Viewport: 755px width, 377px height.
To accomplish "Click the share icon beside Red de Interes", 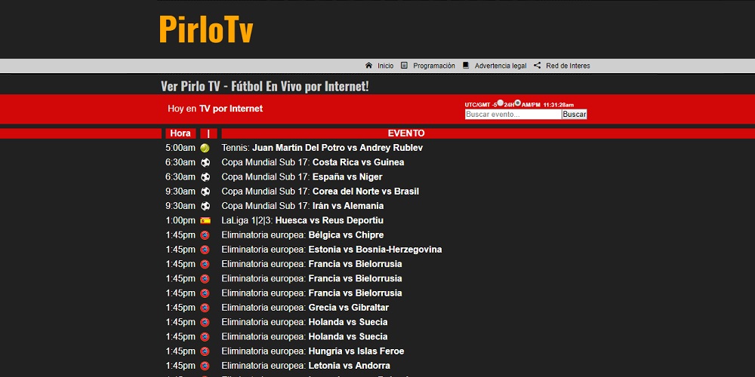I will click(x=538, y=66).
